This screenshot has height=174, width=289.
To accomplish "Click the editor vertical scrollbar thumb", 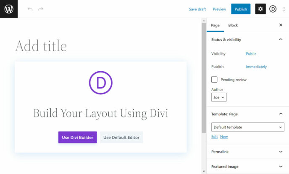I will point(204,78).
